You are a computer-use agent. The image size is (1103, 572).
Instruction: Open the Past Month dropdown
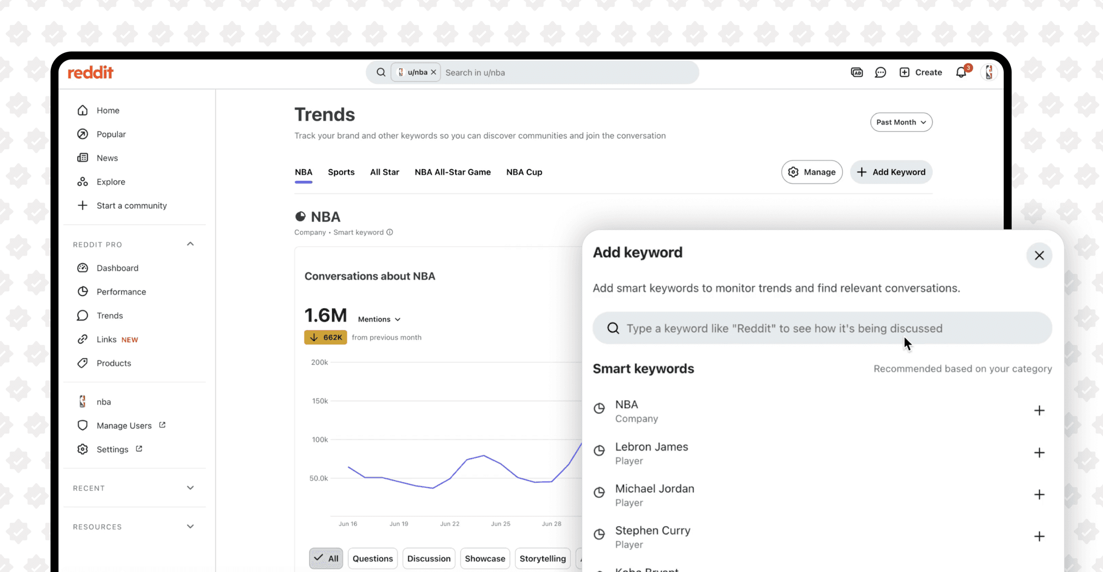(901, 122)
